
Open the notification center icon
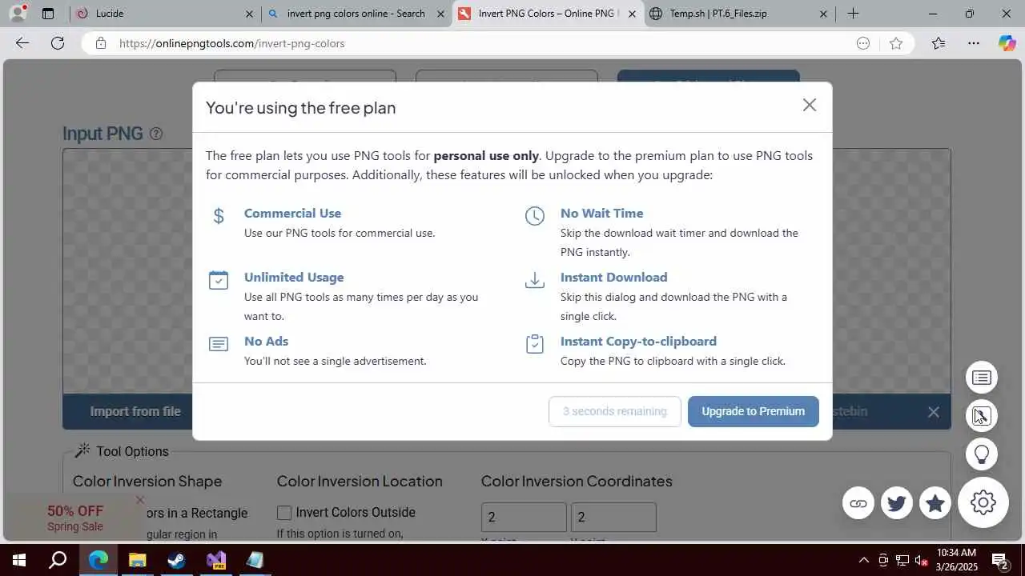[x=1000, y=560]
